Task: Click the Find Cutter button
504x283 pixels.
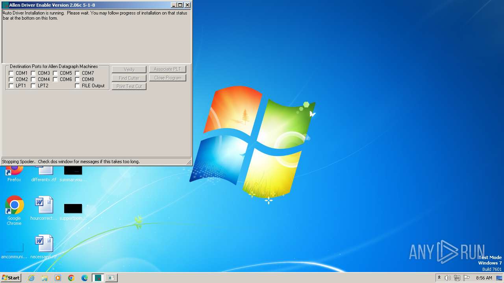Action: click(129, 78)
